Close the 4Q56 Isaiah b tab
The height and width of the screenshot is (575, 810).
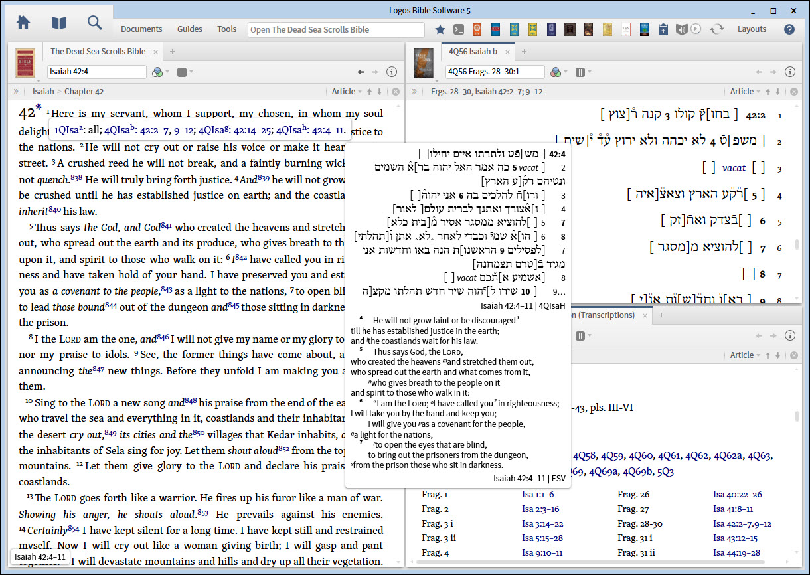507,52
